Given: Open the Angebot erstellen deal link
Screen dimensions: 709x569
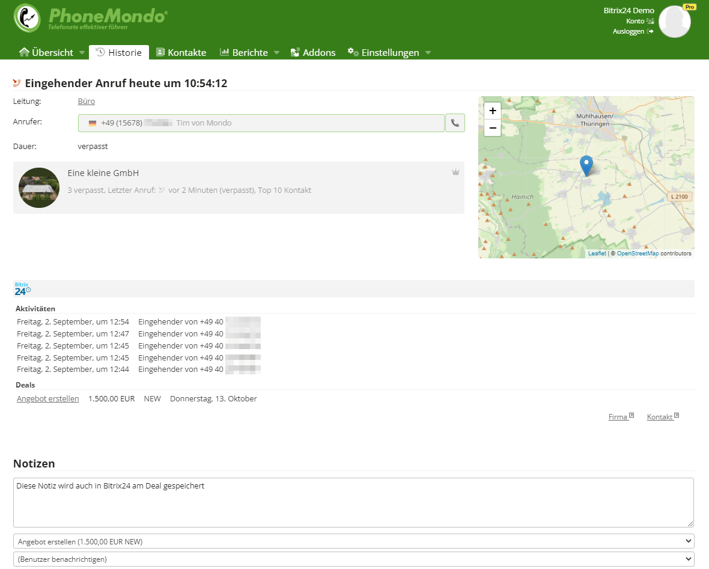Looking at the screenshot, I should point(48,398).
